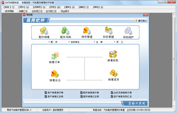Click the 应收款汇总 toolbar shortcut
Image resolution: width=177 pixels, height=113 pixels.
(x=37, y=11)
